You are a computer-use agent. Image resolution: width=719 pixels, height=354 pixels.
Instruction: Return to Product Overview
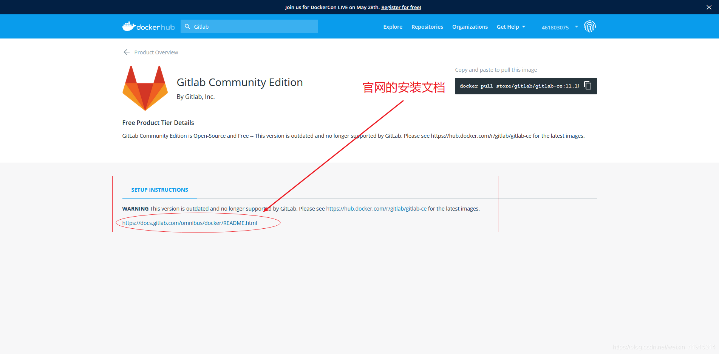(156, 52)
